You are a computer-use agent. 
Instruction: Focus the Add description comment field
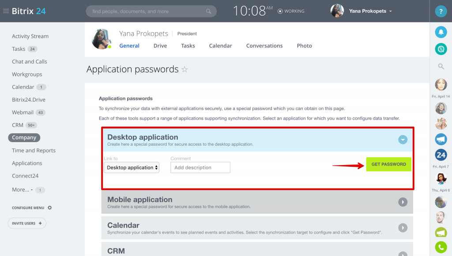(200, 167)
